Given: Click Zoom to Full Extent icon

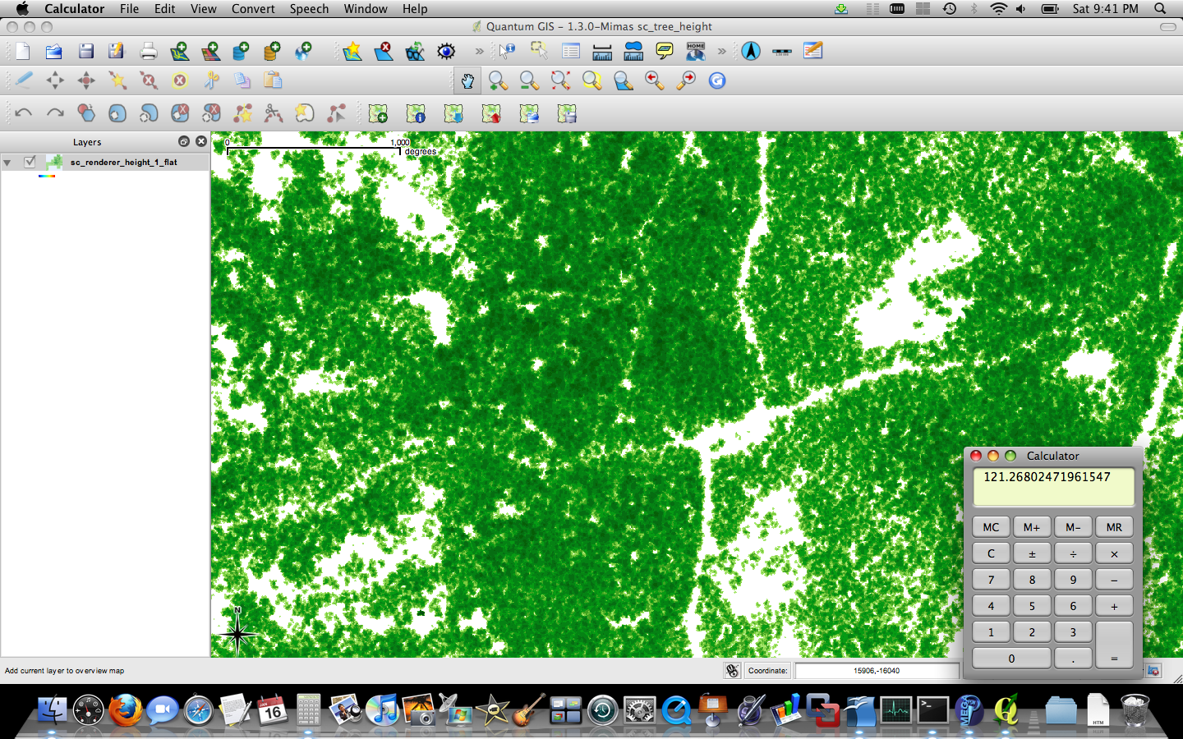Looking at the screenshot, I should point(560,80).
